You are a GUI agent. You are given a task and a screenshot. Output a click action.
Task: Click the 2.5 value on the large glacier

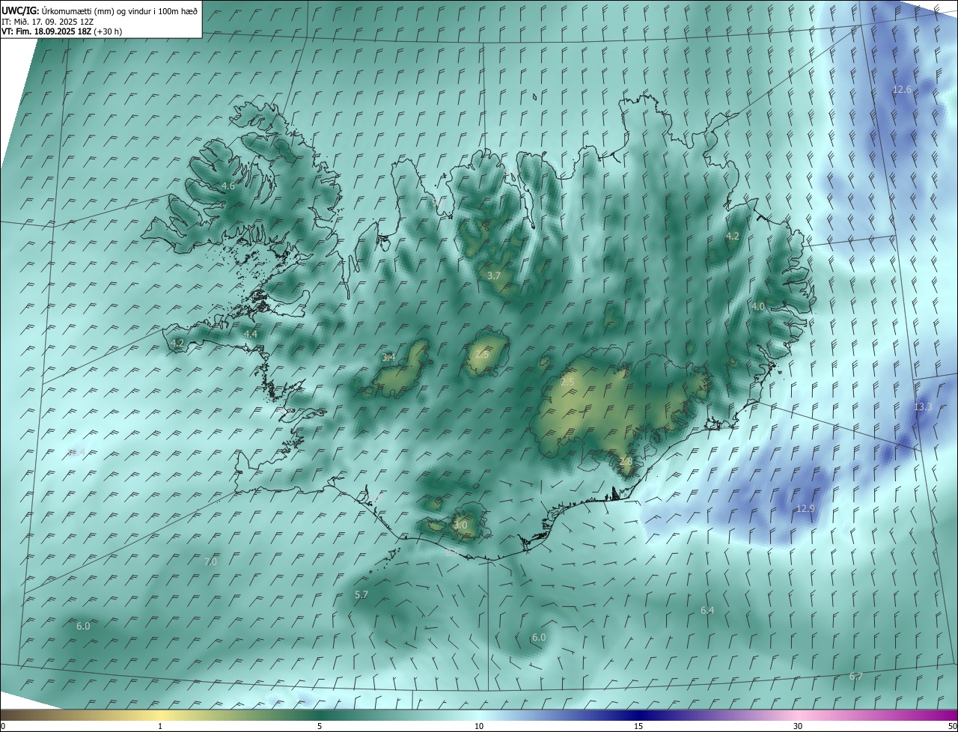point(567,382)
